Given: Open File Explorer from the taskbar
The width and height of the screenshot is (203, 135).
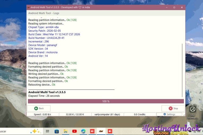Looking at the screenshot, I should [65, 131].
